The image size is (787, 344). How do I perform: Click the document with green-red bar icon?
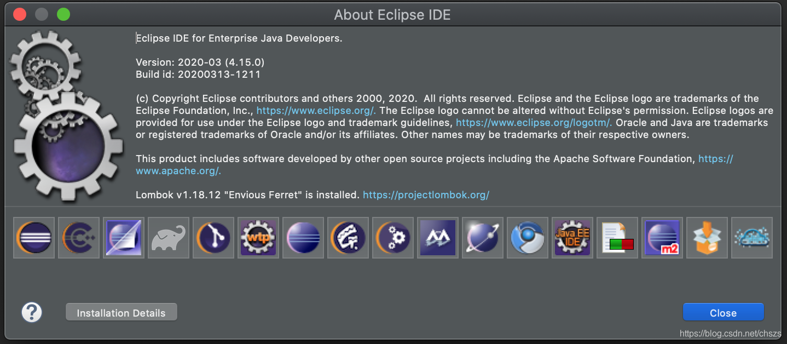pyautogui.click(x=617, y=238)
